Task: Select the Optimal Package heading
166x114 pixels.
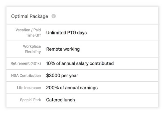Action: 30,16
